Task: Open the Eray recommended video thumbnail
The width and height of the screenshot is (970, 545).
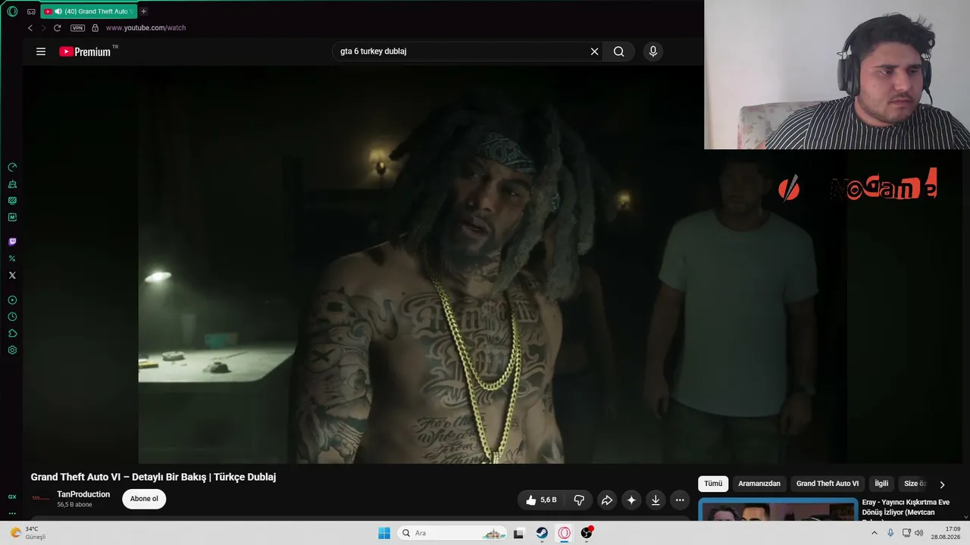Action: [x=778, y=509]
